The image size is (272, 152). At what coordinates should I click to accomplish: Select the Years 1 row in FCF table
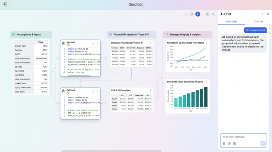tap(131, 99)
